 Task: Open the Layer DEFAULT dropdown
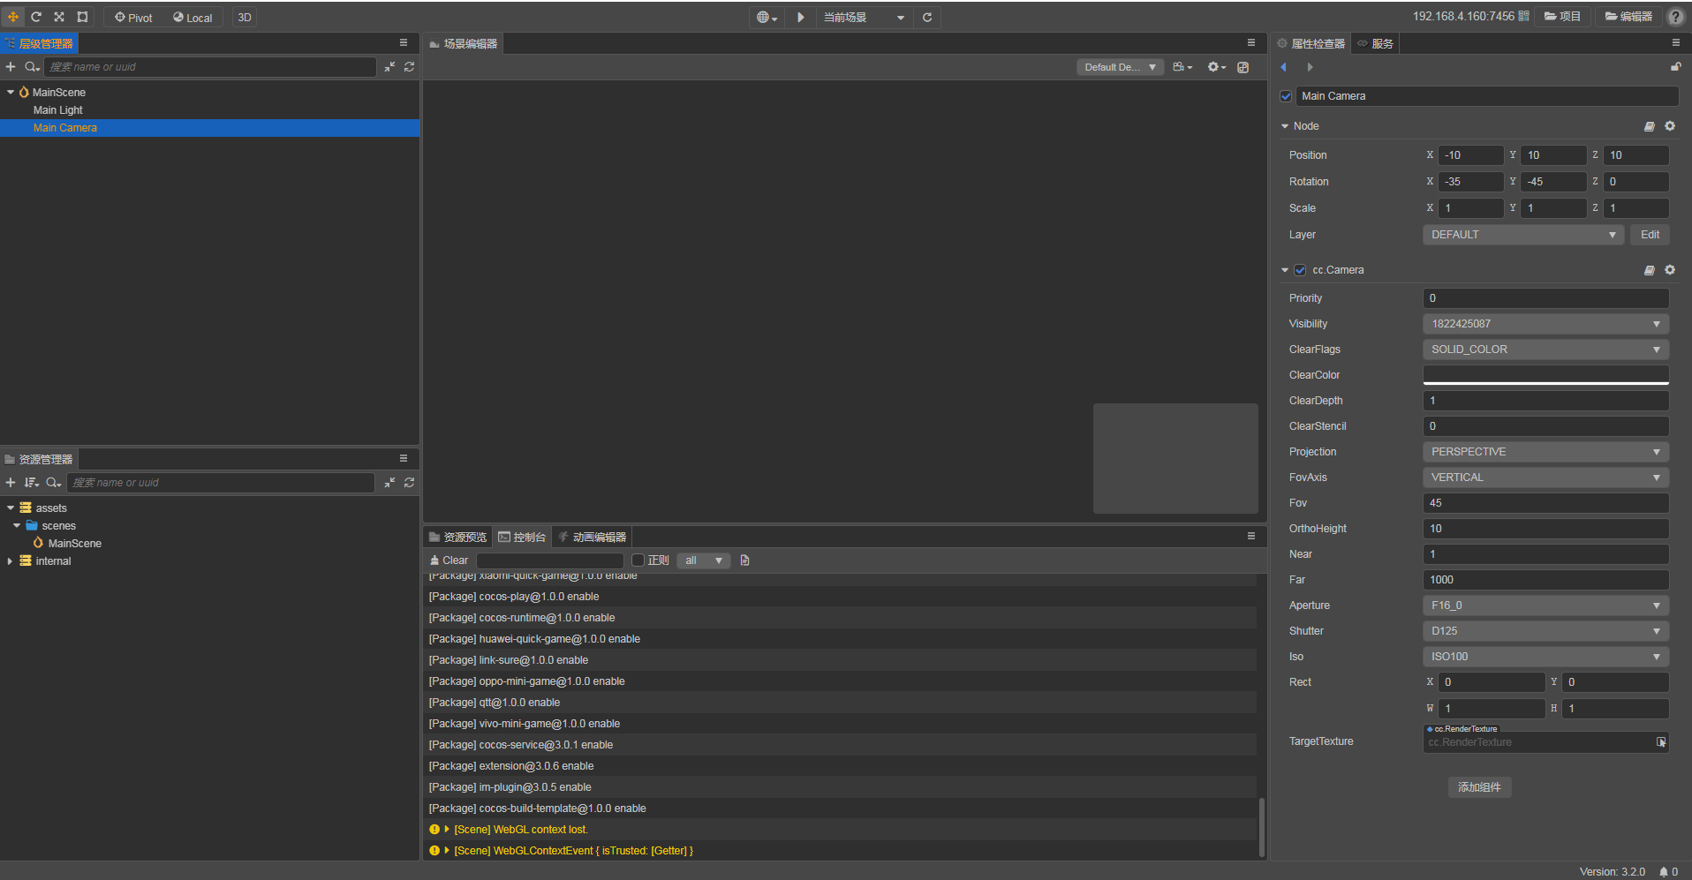[1522, 235]
